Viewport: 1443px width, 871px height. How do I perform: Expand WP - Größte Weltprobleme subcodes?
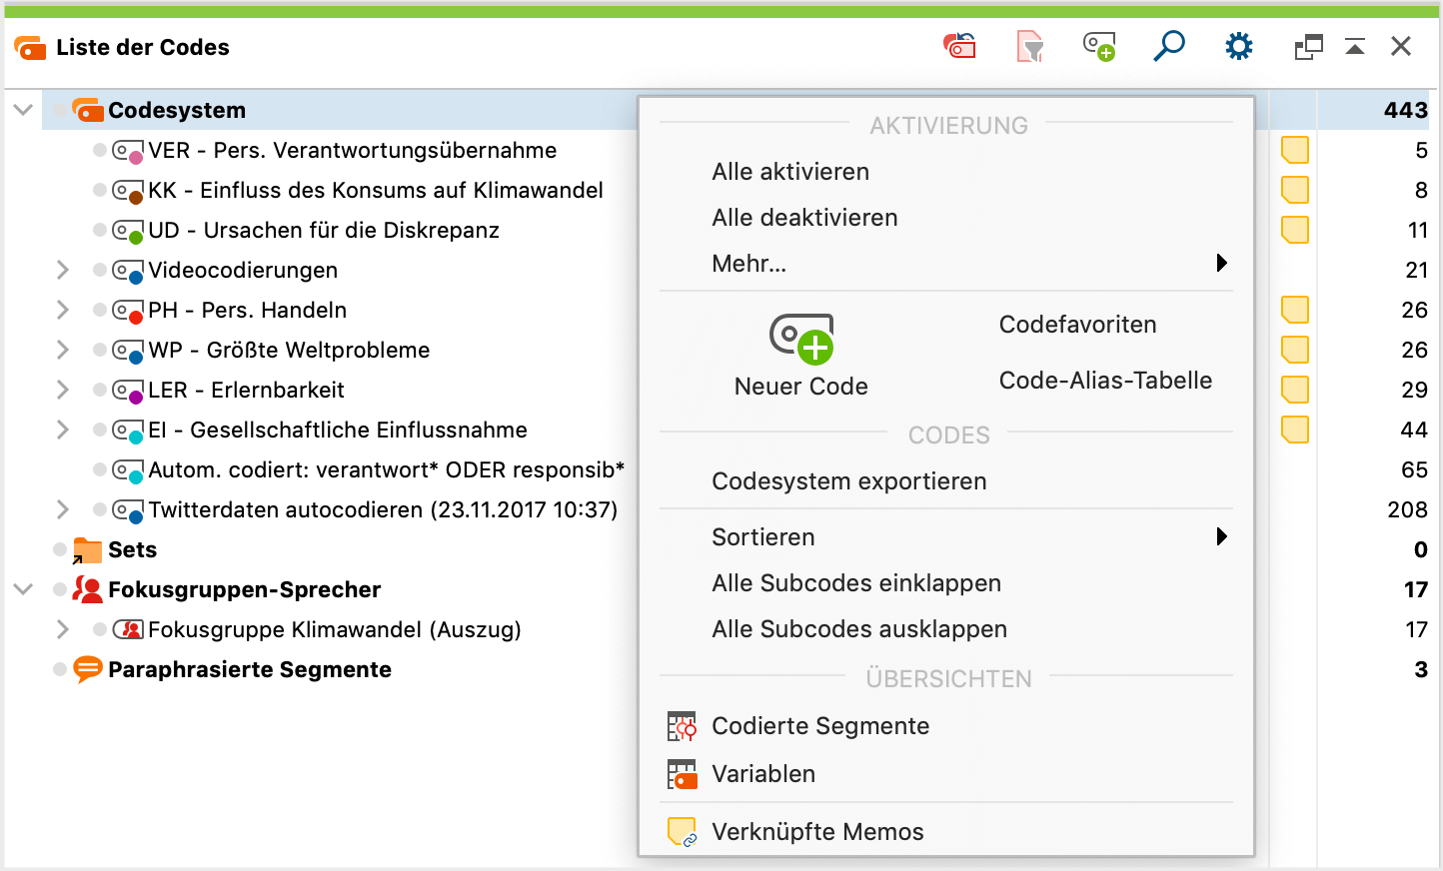point(62,350)
